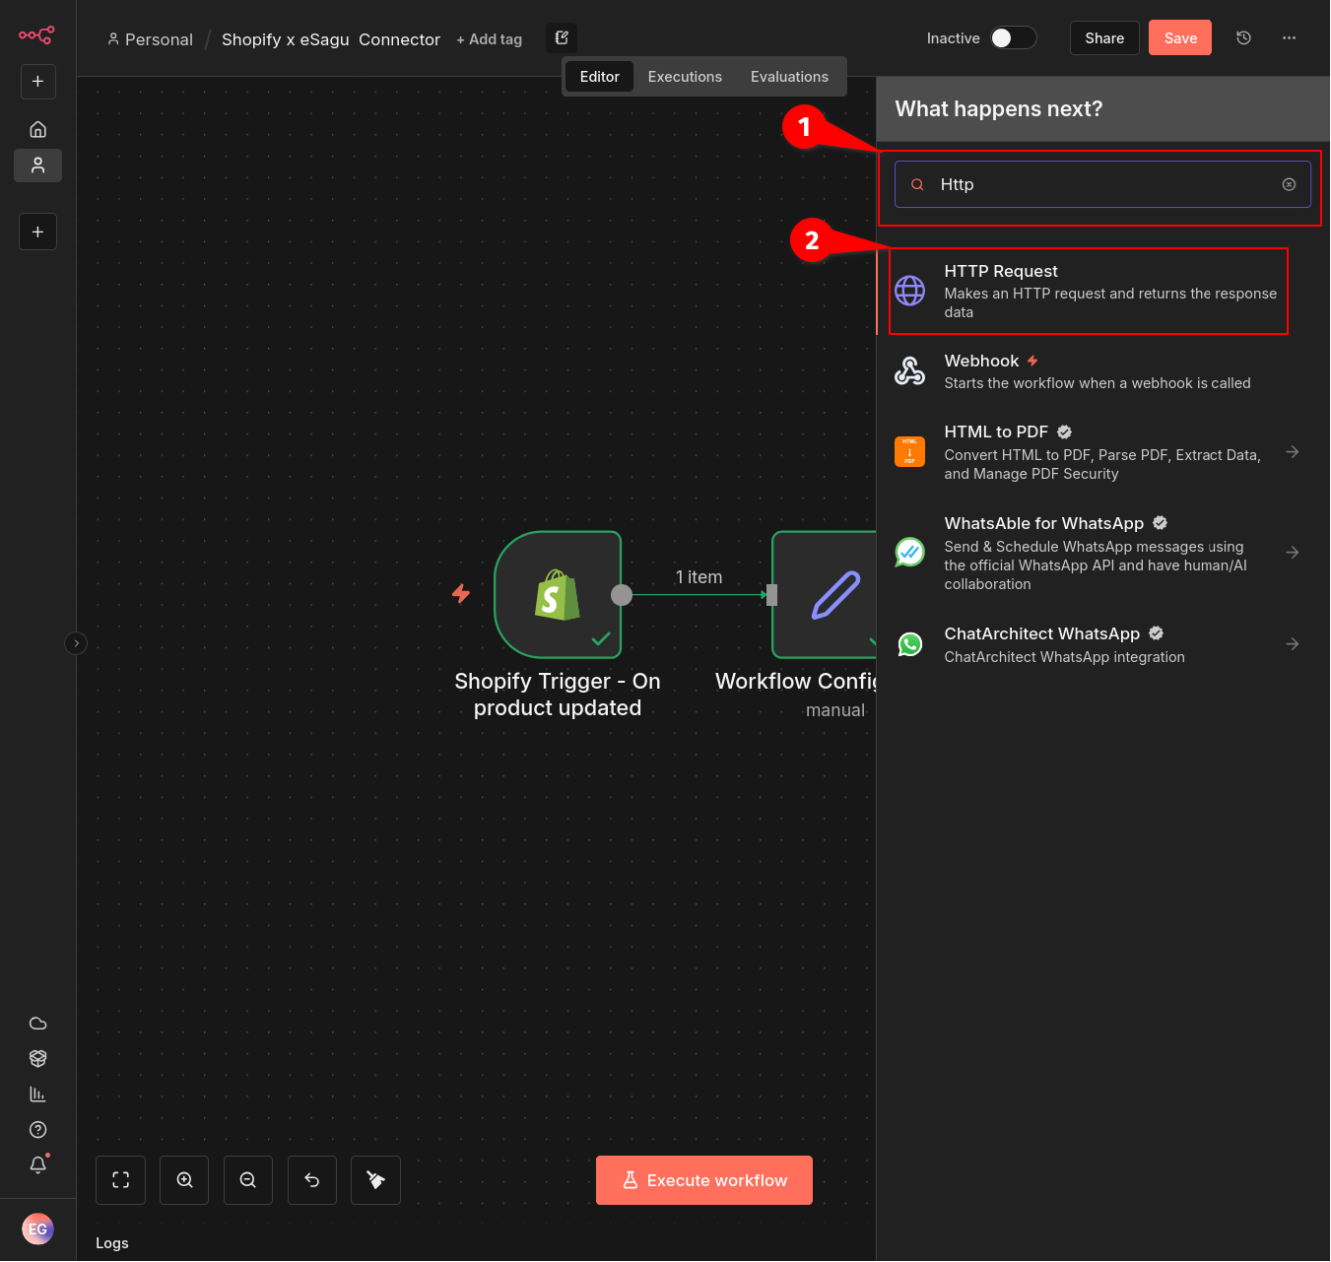Open the EG user avatar menu
1331x1262 pixels.
[37, 1229]
